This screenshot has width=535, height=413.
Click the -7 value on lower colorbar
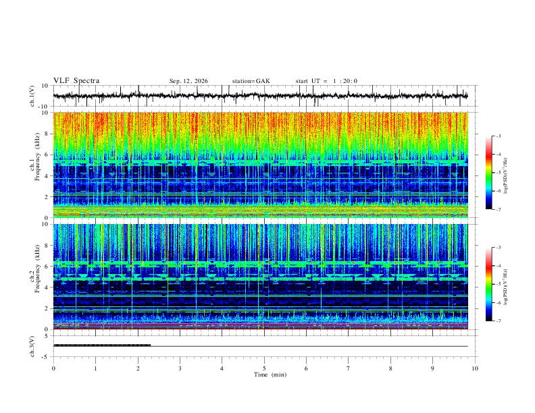(498, 321)
